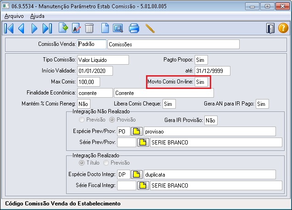Click the 'Comissões' description field

(174, 44)
